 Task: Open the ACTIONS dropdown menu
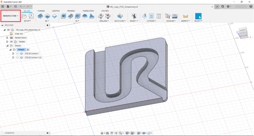tap(151, 21)
